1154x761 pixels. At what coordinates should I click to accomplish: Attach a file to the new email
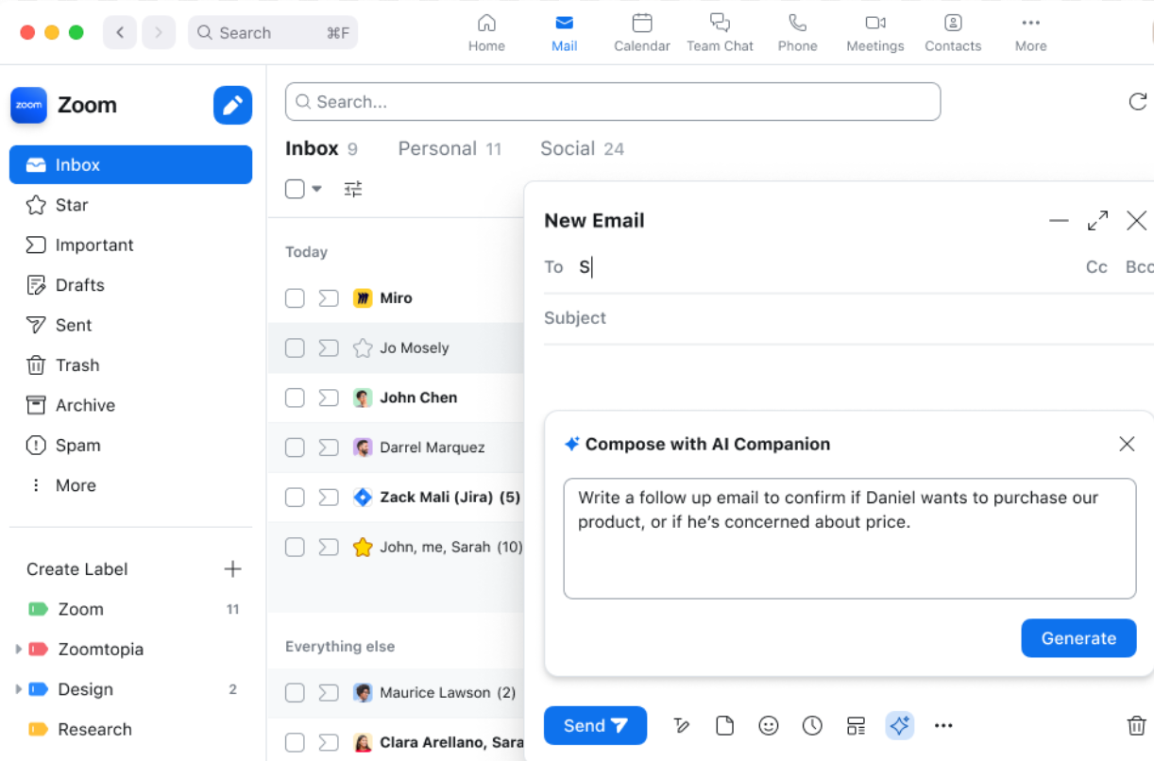click(x=725, y=725)
